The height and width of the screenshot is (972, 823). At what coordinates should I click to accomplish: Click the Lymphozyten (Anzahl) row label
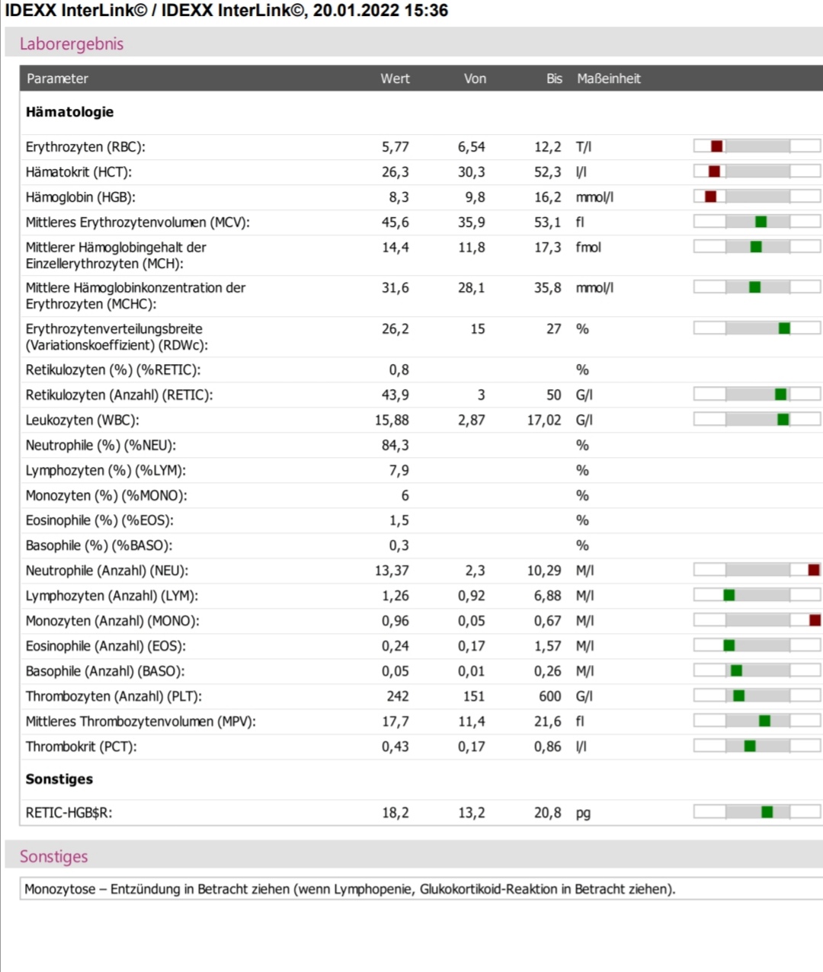pos(112,596)
